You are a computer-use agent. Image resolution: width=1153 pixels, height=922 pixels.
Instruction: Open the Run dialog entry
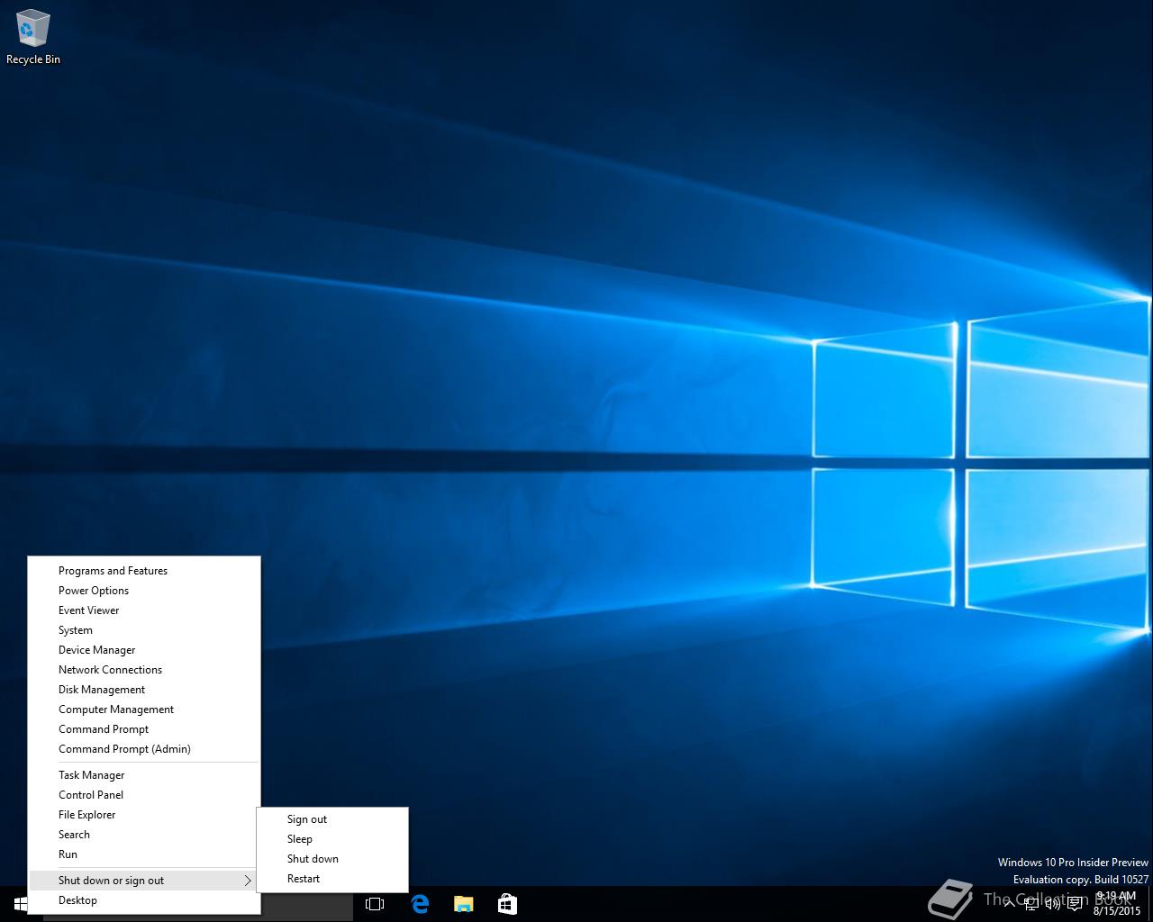pyautogui.click(x=144, y=854)
